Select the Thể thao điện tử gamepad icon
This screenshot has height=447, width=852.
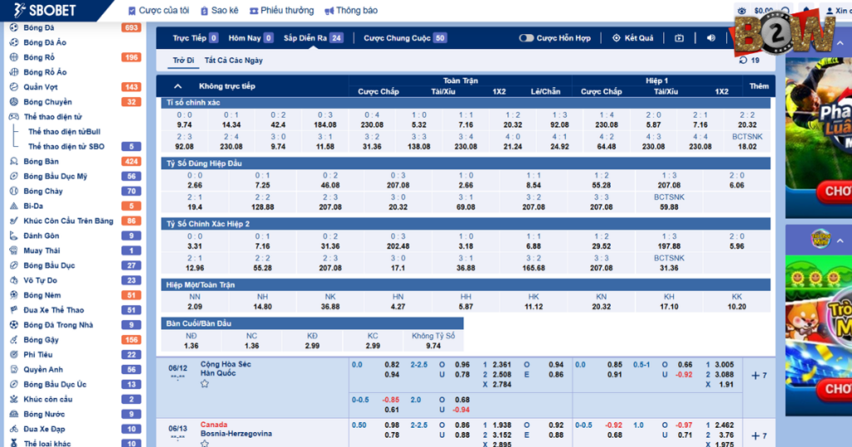coord(14,116)
